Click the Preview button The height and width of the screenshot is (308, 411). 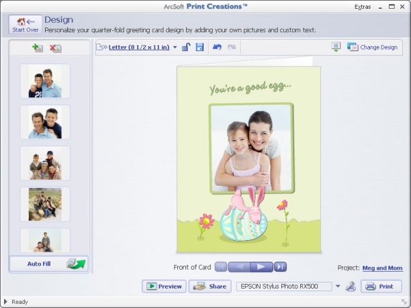tap(164, 287)
